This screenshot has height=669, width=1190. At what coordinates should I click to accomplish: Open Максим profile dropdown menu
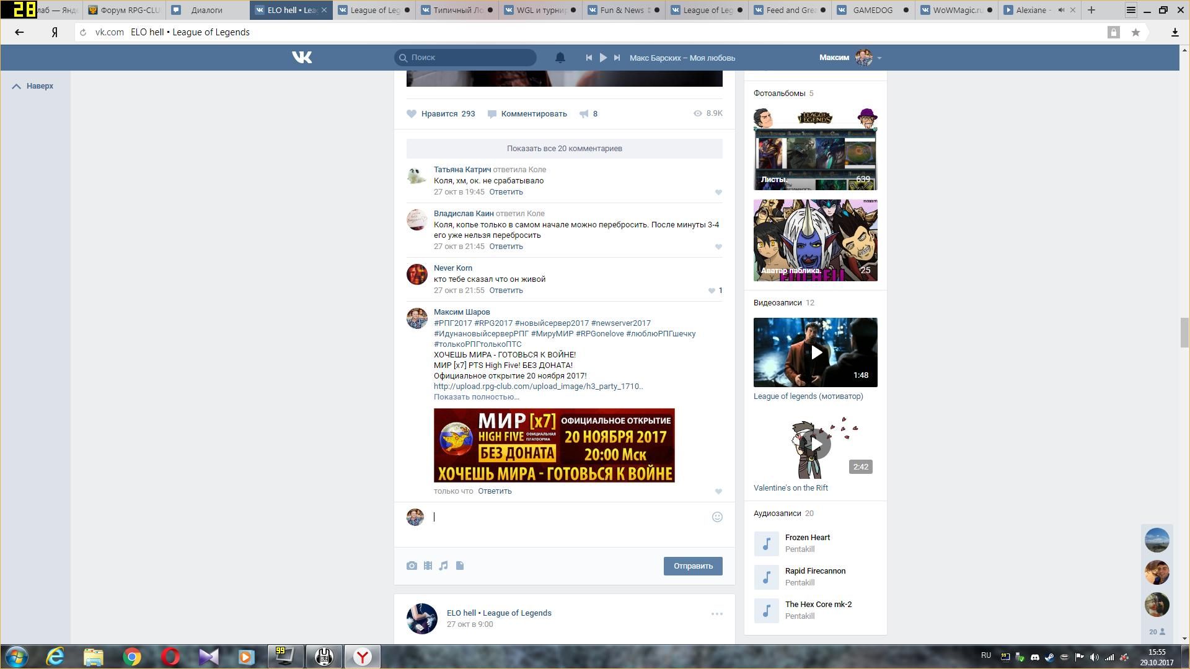[x=850, y=58]
